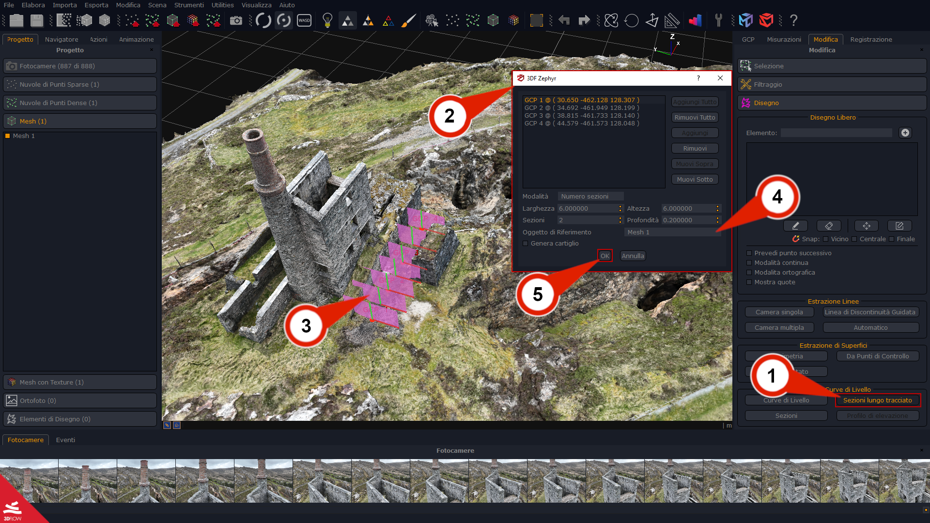Click the Elemento input field

coord(836,133)
